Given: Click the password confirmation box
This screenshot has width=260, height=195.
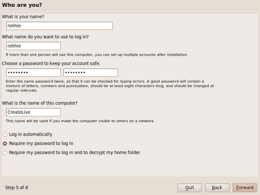Looking at the screenshot, I should pos(91,72).
